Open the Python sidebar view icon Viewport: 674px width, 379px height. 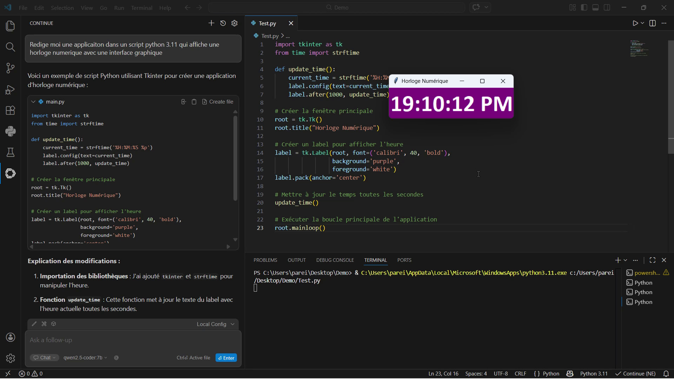pyautogui.click(x=11, y=131)
